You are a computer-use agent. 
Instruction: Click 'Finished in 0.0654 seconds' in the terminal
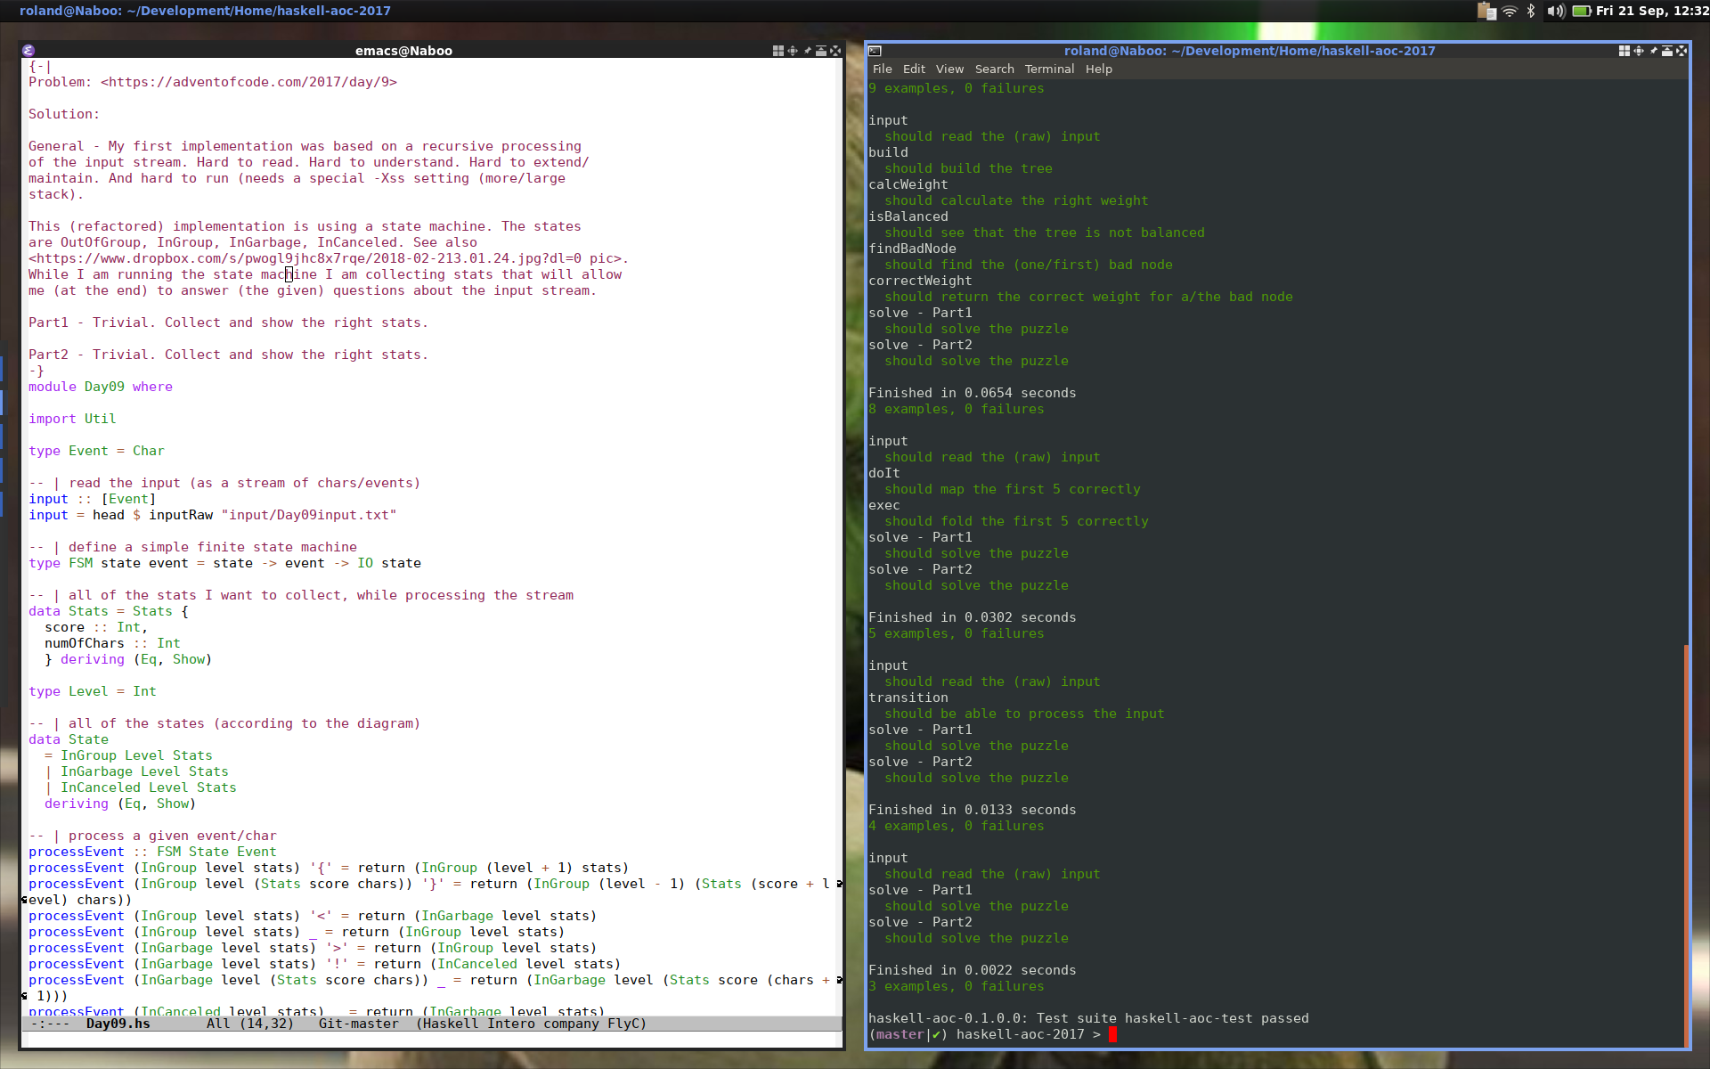[973, 393]
